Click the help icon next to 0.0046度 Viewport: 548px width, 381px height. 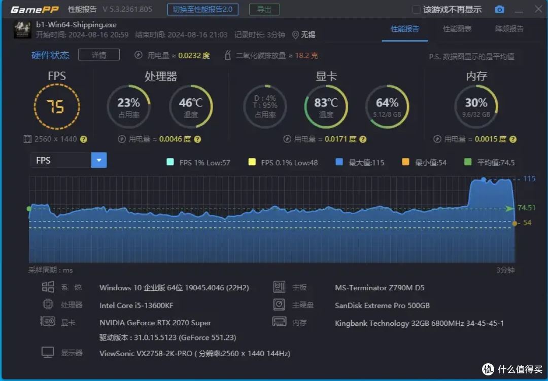tap(197, 139)
